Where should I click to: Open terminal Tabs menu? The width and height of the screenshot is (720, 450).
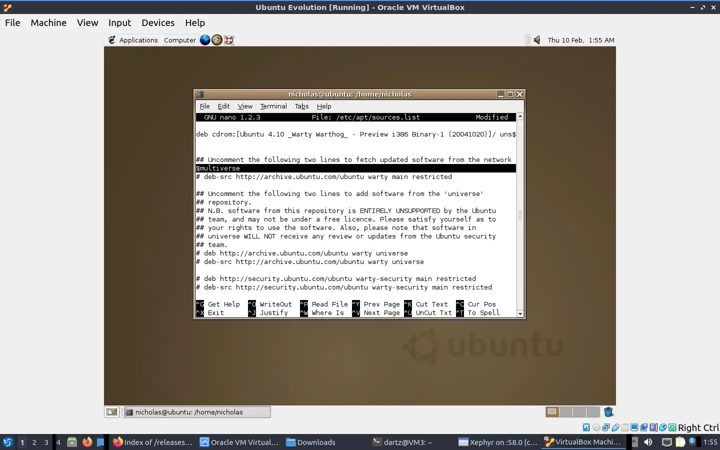click(302, 106)
